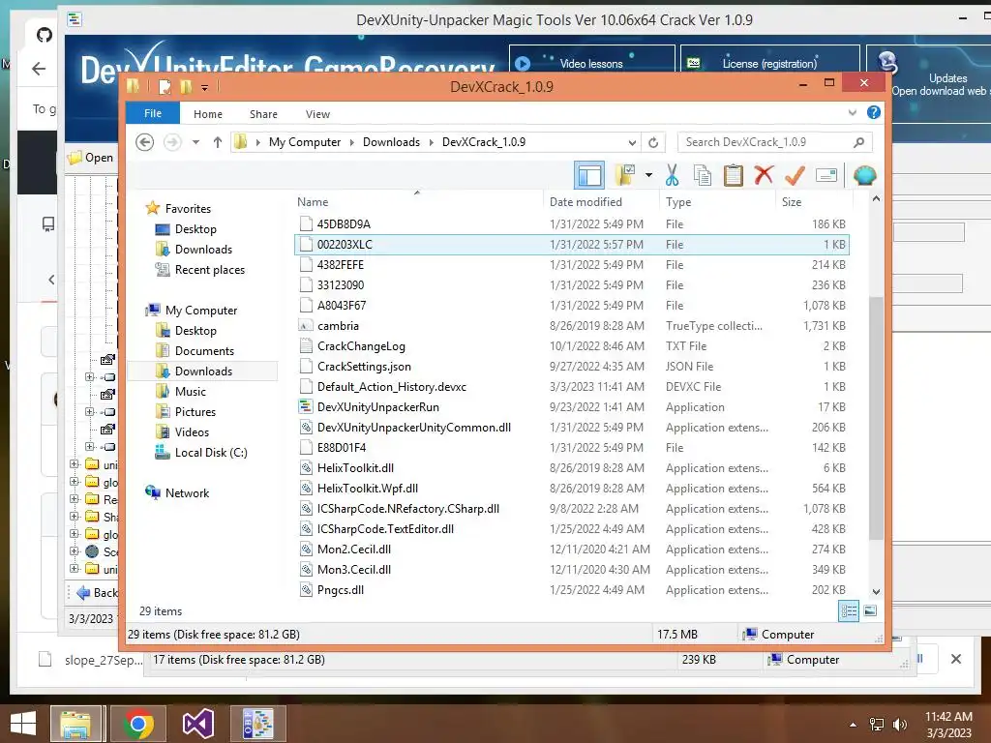The image size is (991, 743).
Task: Click the Windows Start button
Action: pos(23,724)
